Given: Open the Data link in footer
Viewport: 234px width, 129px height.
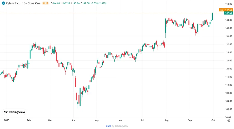Looking at the screenshot, I should [108, 126].
